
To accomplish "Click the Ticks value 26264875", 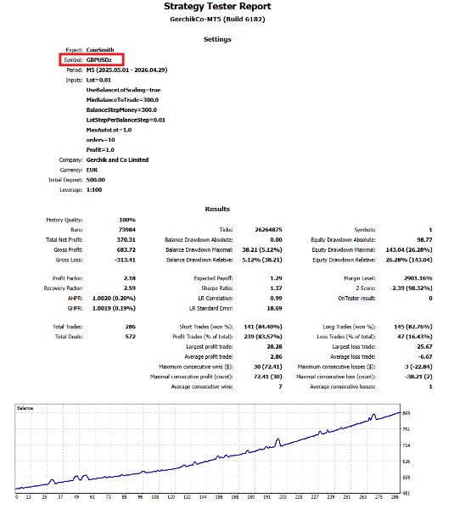I will click(268, 230).
